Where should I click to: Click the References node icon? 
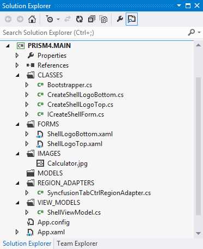point(30,65)
